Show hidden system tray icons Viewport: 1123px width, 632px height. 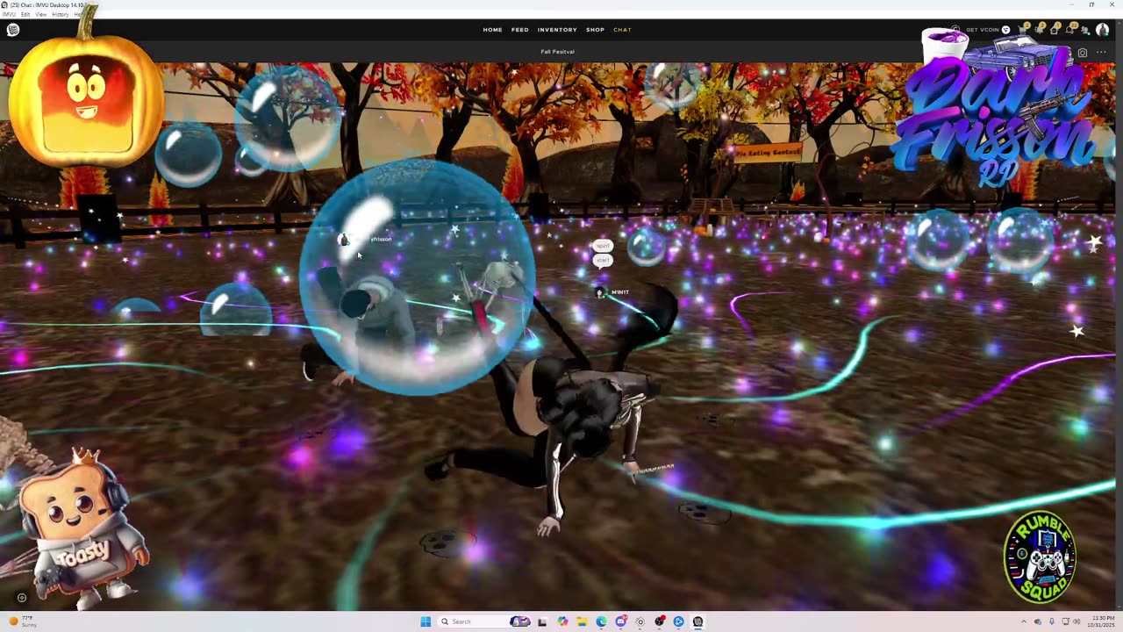pos(1023,621)
